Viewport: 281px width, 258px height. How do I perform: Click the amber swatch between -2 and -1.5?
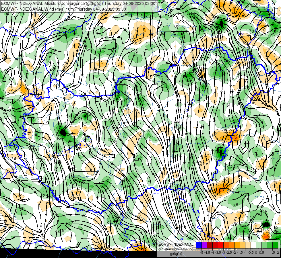click(x=237, y=245)
